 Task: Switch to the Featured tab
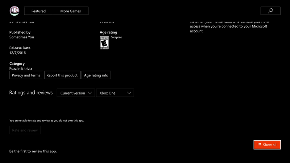(x=38, y=11)
